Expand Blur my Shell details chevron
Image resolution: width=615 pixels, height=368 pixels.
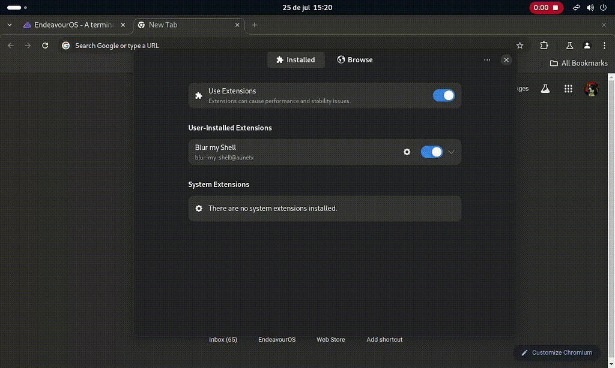[x=451, y=152]
